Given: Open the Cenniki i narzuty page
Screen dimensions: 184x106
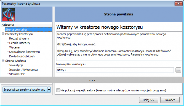Looking at the screenshot, I should [20, 43].
